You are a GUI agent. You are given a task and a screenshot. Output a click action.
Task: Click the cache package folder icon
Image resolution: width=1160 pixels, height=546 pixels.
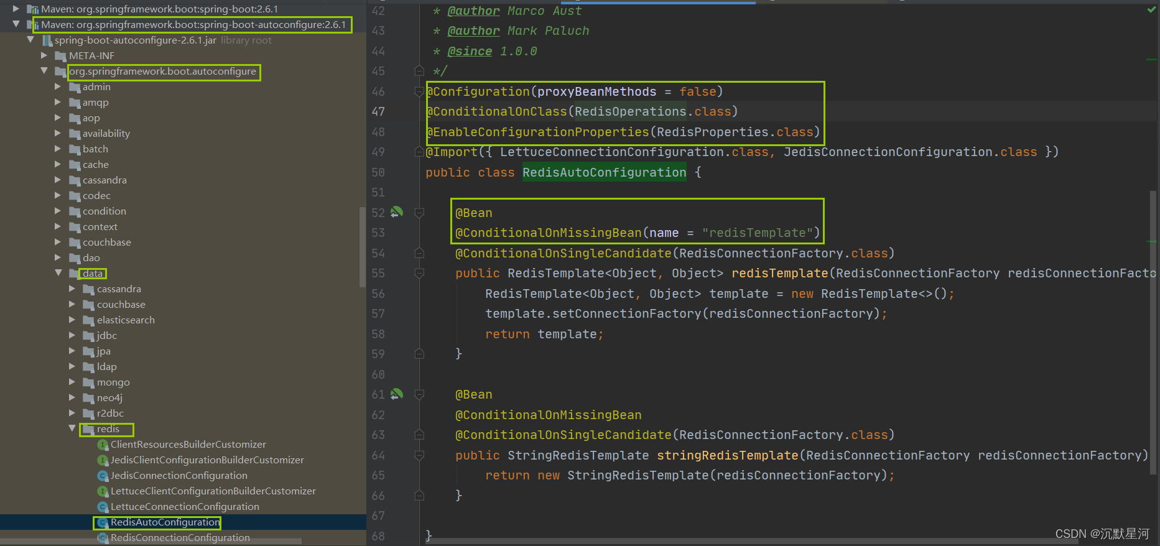coord(75,165)
